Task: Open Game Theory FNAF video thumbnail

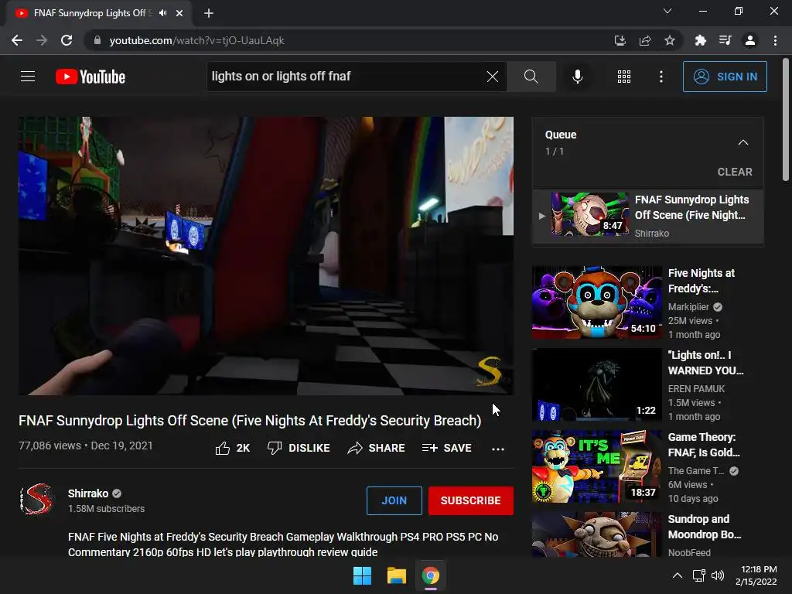Action: tap(596, 466)
